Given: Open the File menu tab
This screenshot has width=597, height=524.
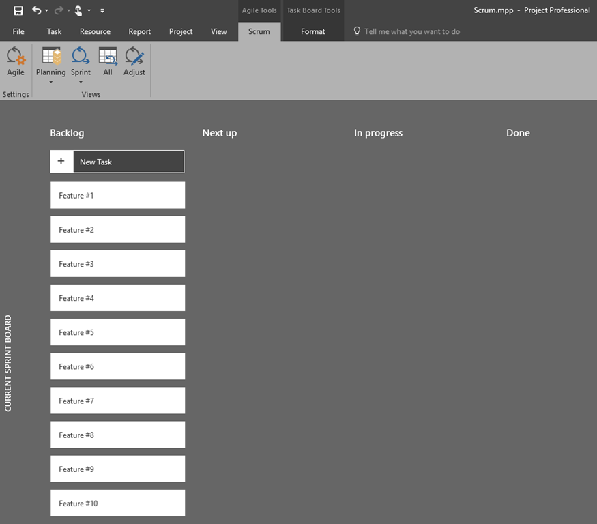Looking at the screenshot, I should point(18,31).
